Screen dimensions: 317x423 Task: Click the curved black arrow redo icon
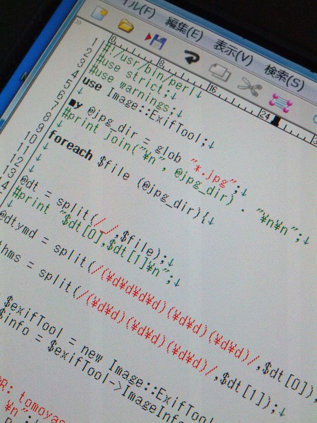(192, 57)
